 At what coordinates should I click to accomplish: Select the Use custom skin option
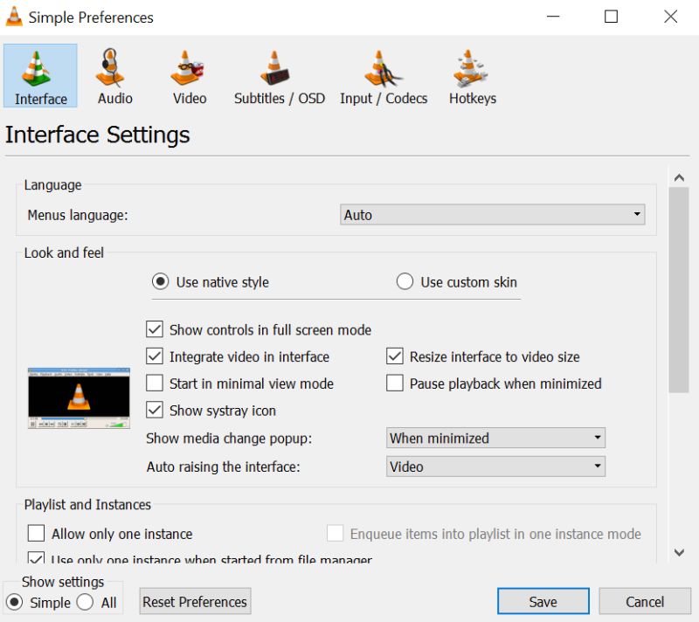click(405, 281)
